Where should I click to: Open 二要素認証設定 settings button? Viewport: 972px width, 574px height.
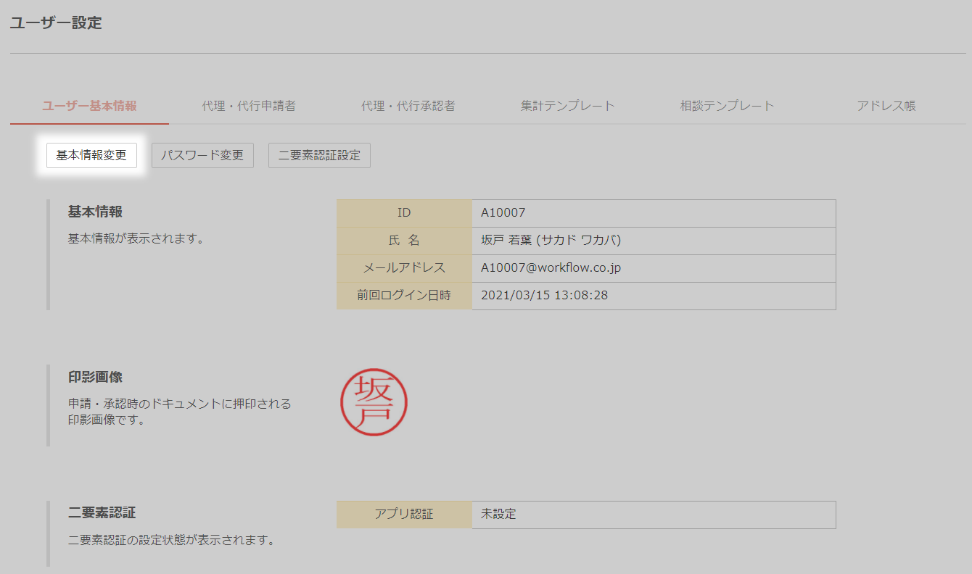tap(319, 156)
